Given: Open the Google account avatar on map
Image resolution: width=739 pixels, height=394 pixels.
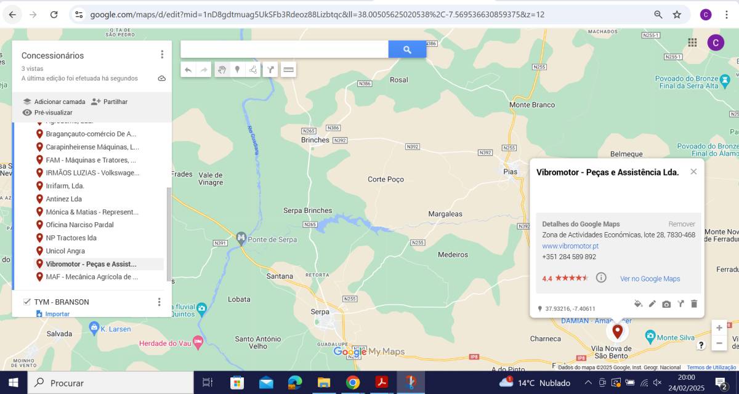Looking at the screenshot, I should click(716, 42).
